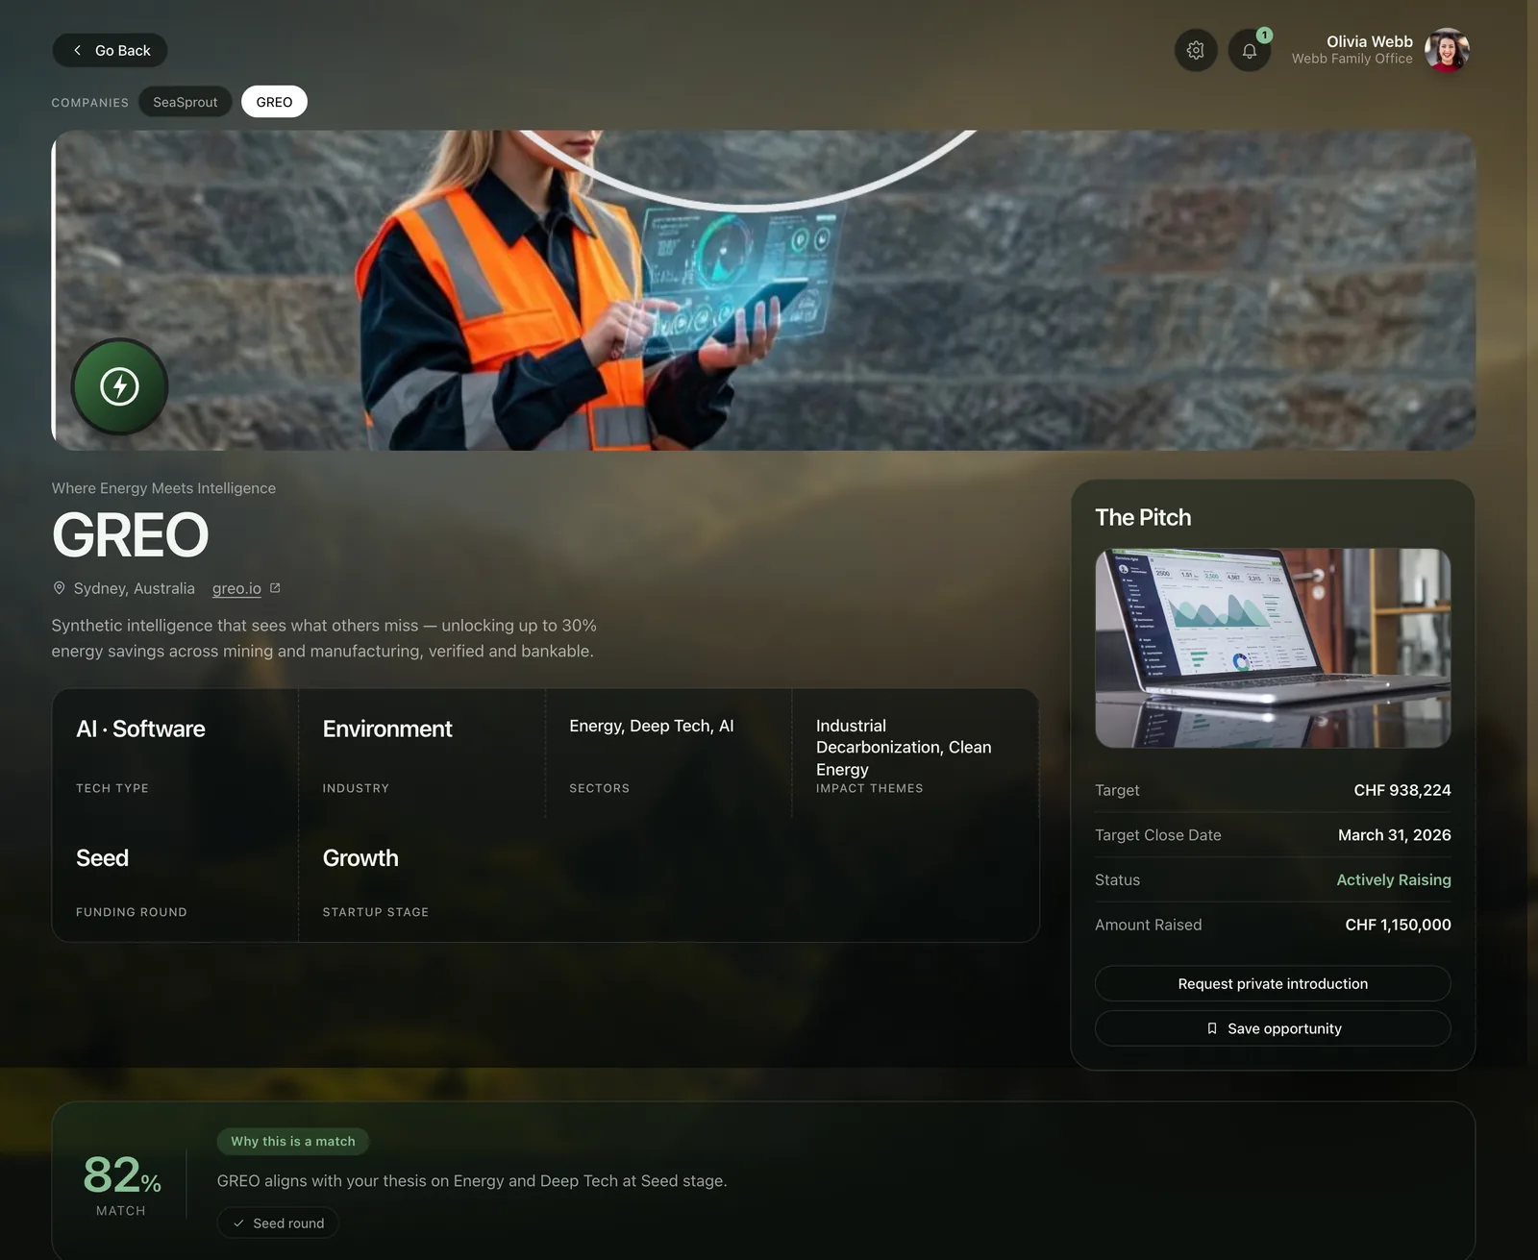Click the 'Why this is a match' badge

click(x=293, y=1141)
